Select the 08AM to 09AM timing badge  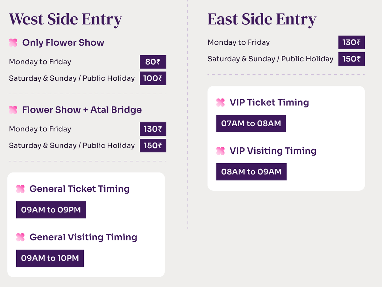(x=251, y=172)
